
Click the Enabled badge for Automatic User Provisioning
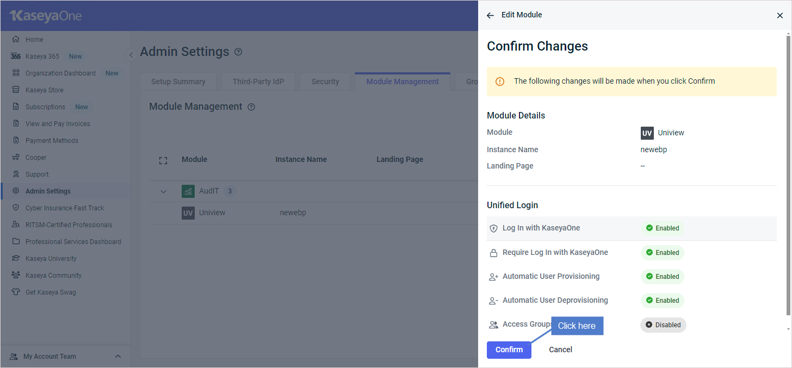pos(662,277)
